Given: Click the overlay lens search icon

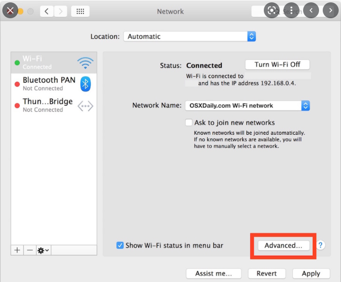Looking at the screenshot, I should point(272,10).
